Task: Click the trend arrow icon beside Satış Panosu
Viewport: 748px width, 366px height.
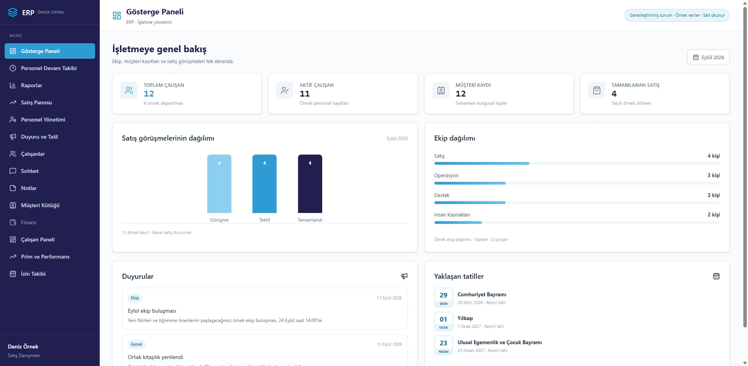Action: click(13, 102)
